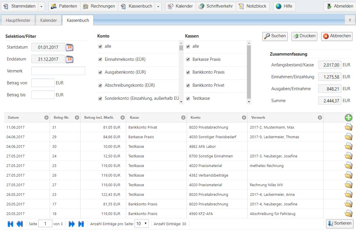Expand the Kassenbuch dropdown arrow
The image size is (356, 231).
pos(158,6)
